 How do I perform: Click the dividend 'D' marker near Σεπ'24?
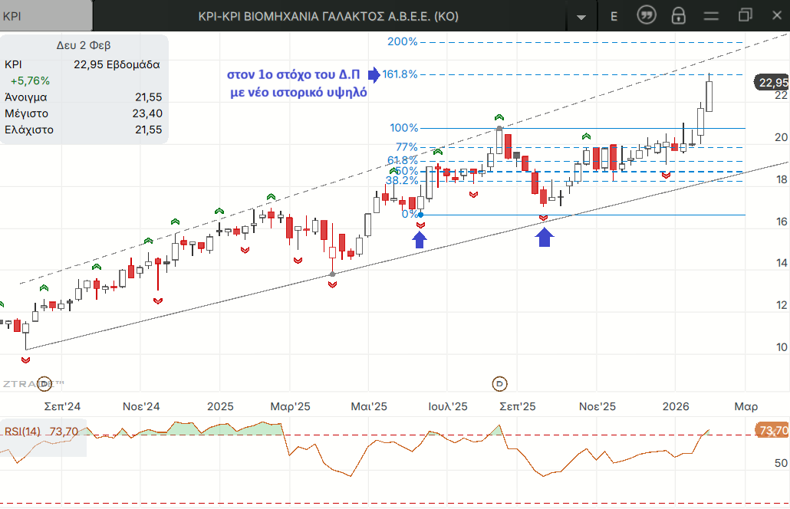pos(44,383)
